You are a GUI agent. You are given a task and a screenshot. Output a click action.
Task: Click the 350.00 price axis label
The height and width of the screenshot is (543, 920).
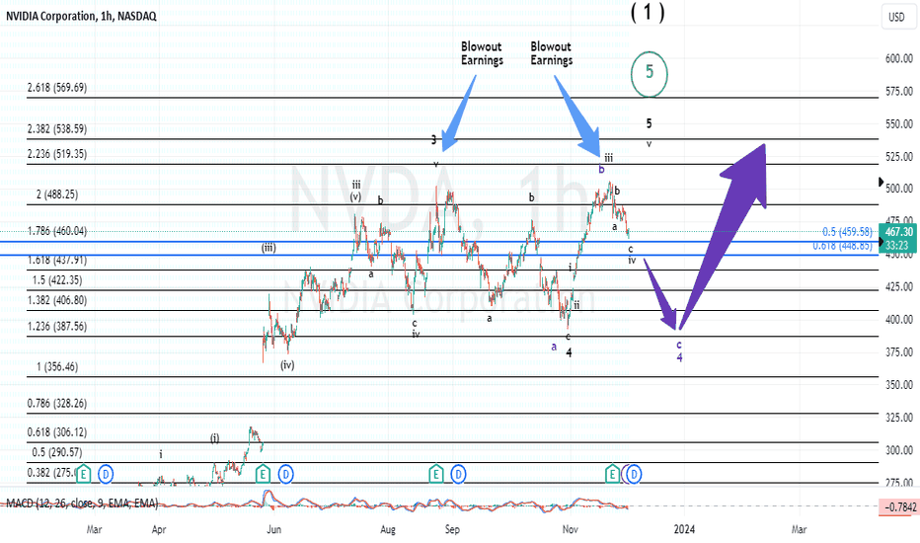899,384
